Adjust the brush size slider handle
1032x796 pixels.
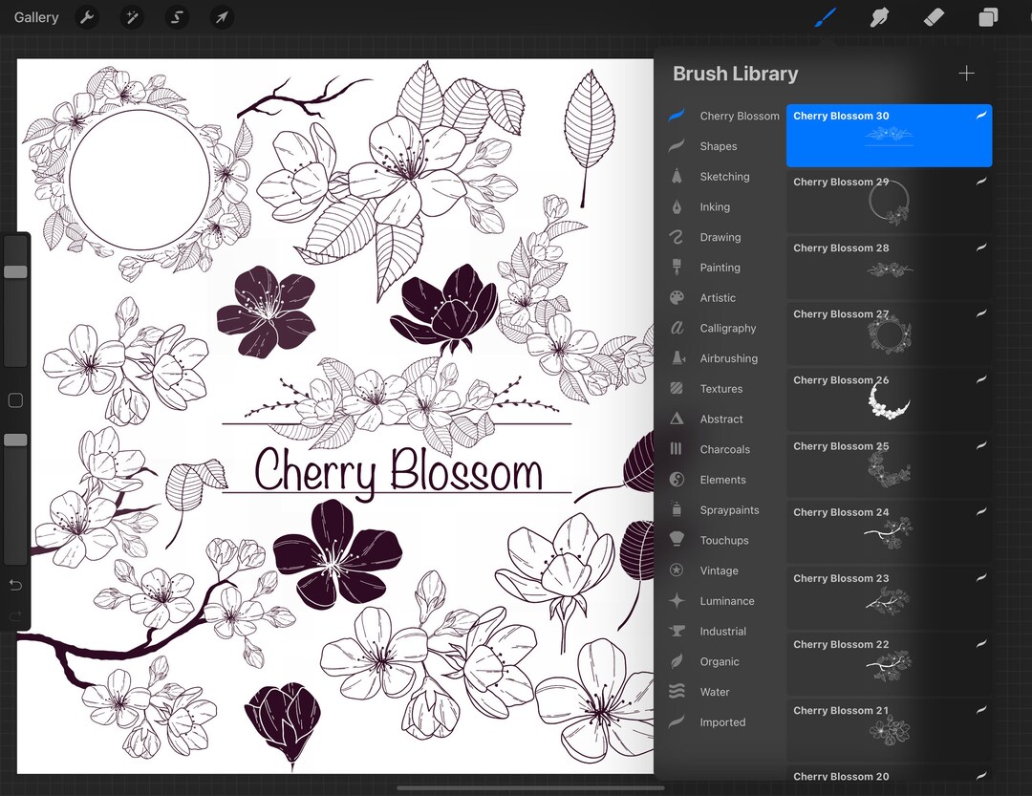[x=16, y=272]
